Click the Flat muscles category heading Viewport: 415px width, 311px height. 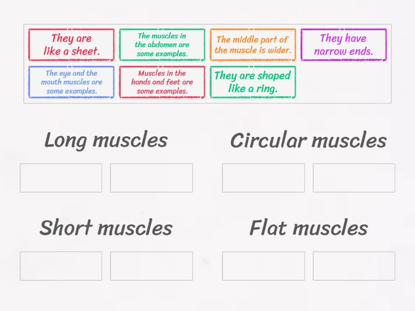coord(308,228)
